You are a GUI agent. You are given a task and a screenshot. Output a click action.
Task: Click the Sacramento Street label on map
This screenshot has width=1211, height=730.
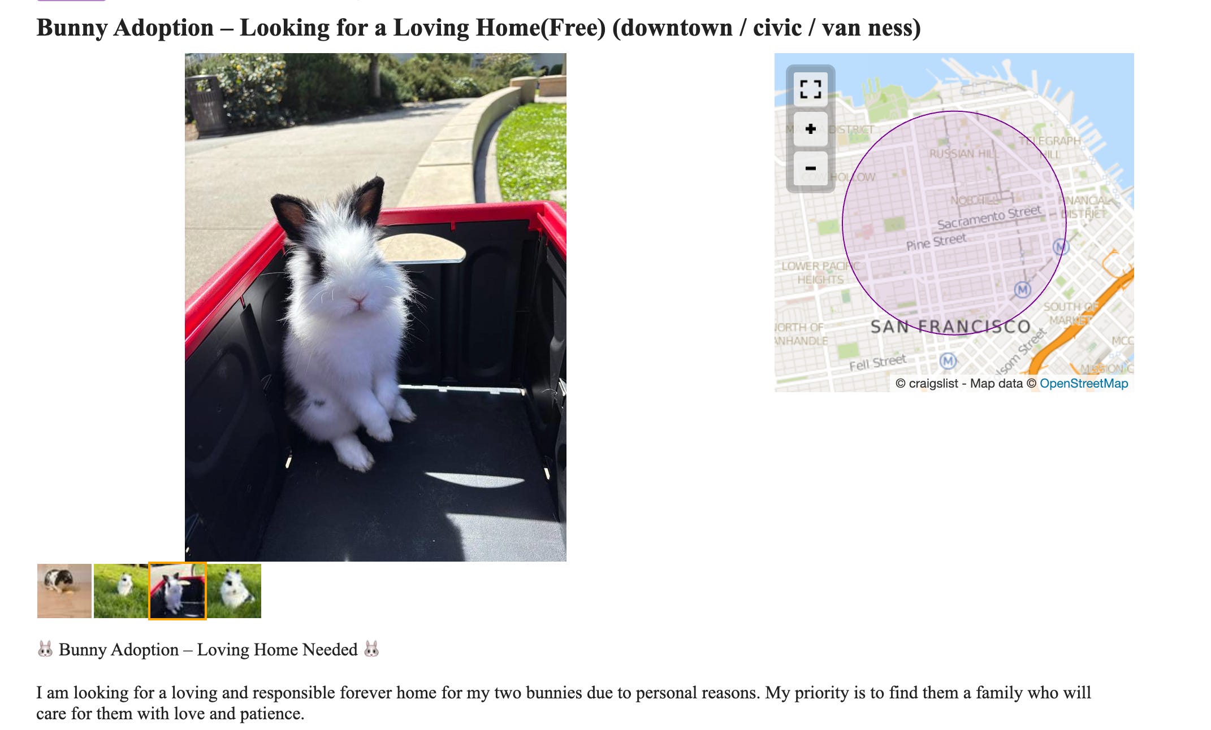click(989, 218)
